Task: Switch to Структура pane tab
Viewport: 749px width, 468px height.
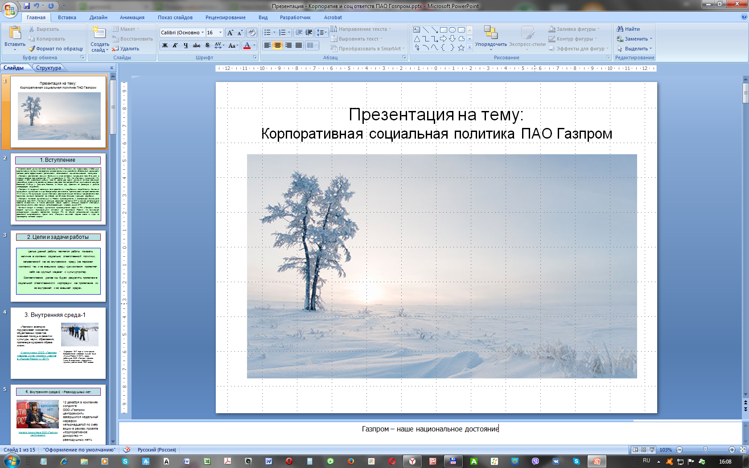Action: [x=49, y=68]
